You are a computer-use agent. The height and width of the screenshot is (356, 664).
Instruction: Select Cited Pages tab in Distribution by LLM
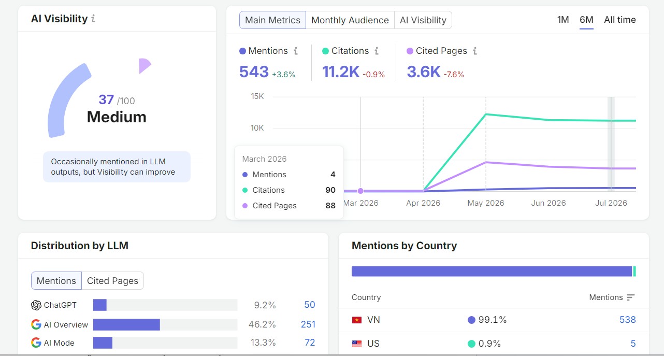point(112,281)
